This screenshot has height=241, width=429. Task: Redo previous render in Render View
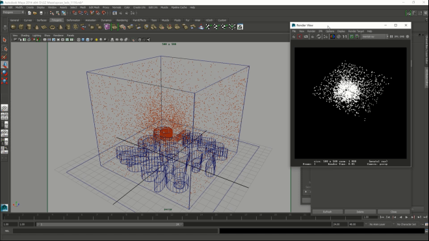(294, 36)
